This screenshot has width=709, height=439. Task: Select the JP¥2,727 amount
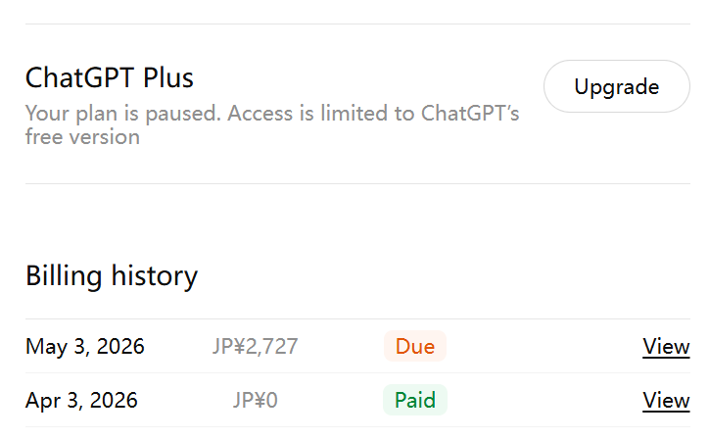pos(255,347)
